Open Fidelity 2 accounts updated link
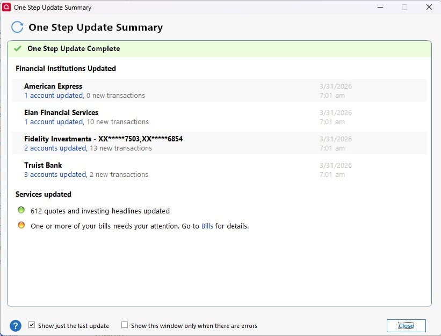Screen dimensions: 441x336 [56, 148]
